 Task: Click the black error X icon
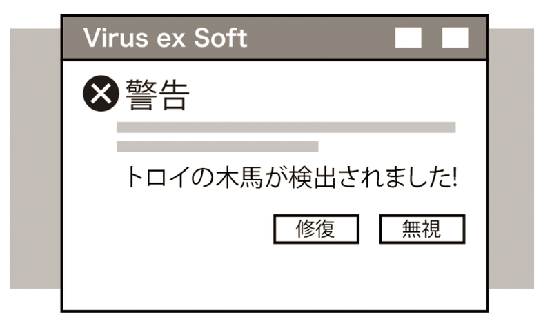coord(101,94)
